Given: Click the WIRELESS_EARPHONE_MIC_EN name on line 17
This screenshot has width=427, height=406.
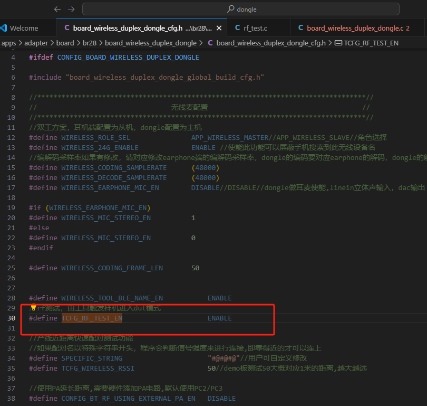Looking at the screenshot, I should (x=110, y=188).
